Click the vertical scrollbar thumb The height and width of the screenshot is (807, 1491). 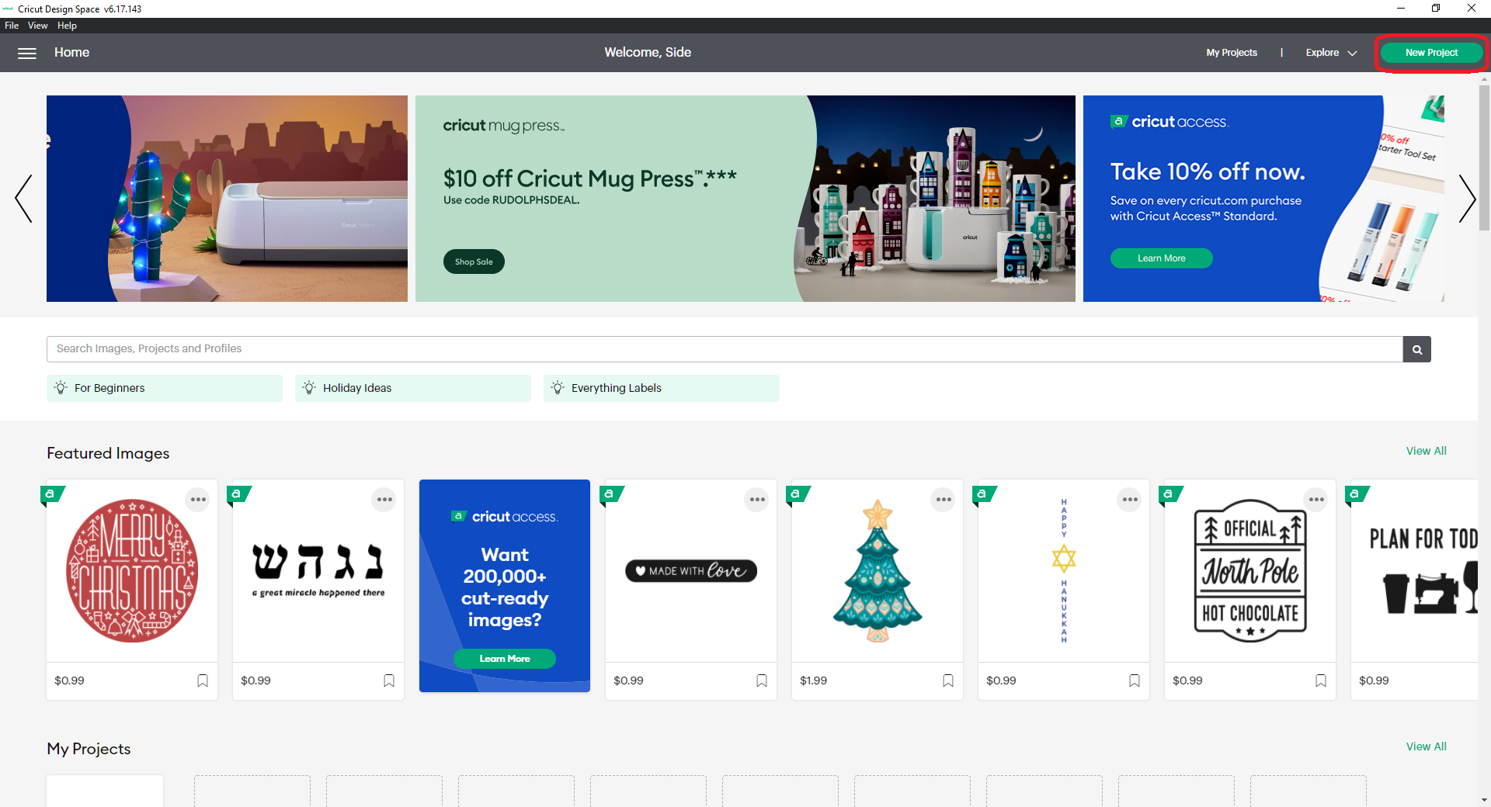[x=1484, y=158]
